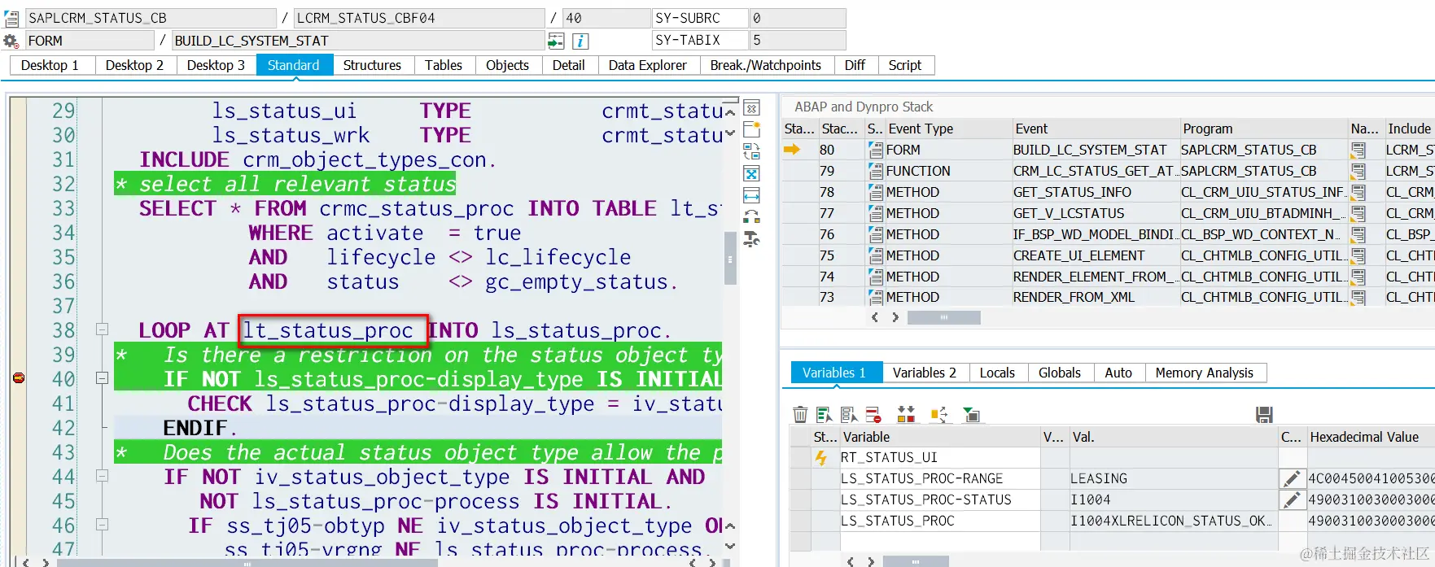
Task: Click the SY-TABIX value field showing 5
Action: pyautogui.click(x=797, y=40)
